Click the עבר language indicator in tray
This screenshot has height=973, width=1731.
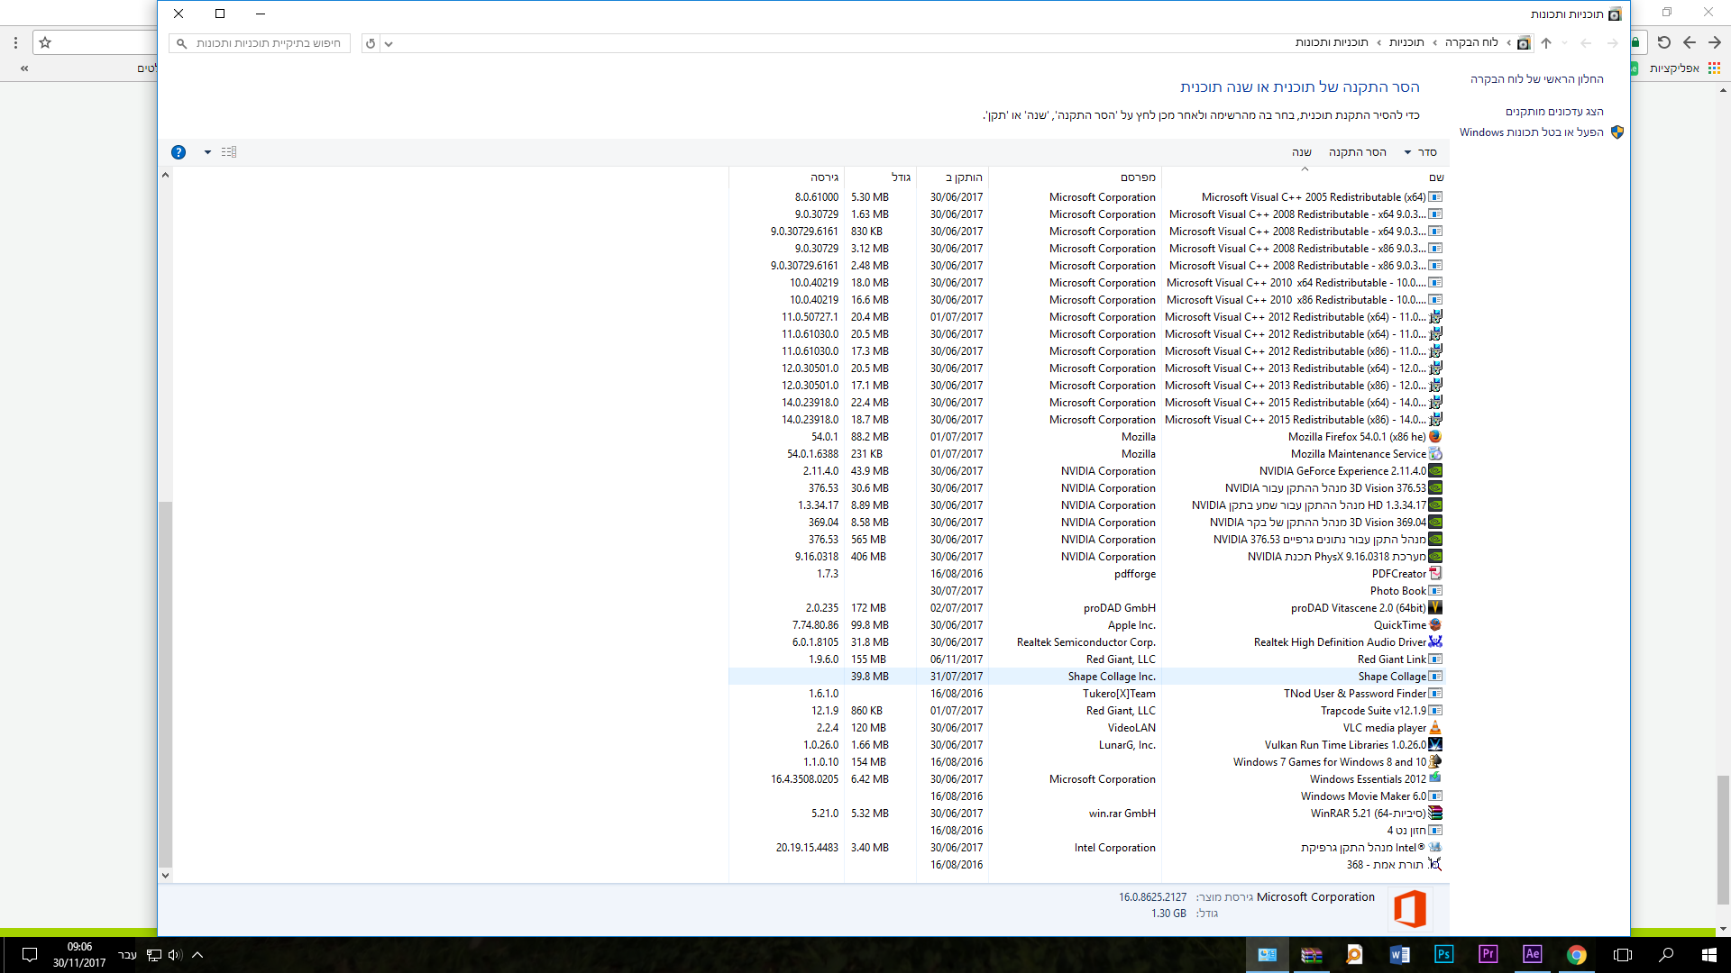click(128, 955)
